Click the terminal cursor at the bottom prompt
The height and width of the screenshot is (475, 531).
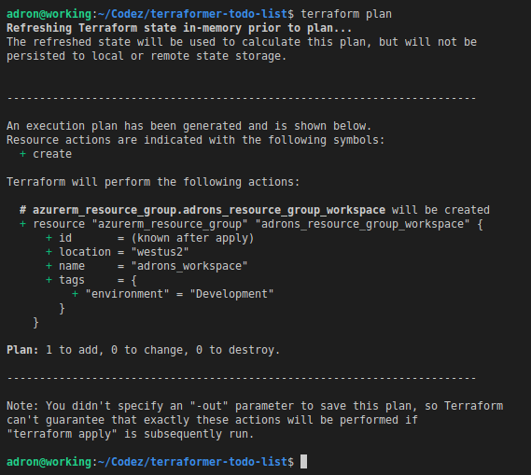(x=304, y=462)
